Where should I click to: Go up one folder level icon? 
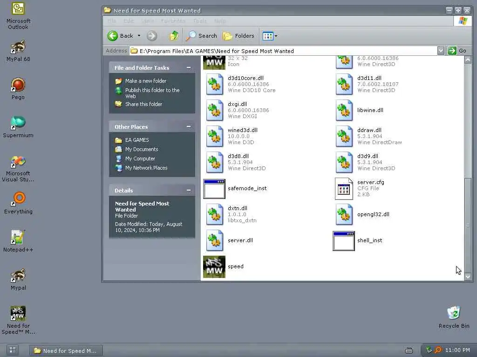tap(174, 36)
